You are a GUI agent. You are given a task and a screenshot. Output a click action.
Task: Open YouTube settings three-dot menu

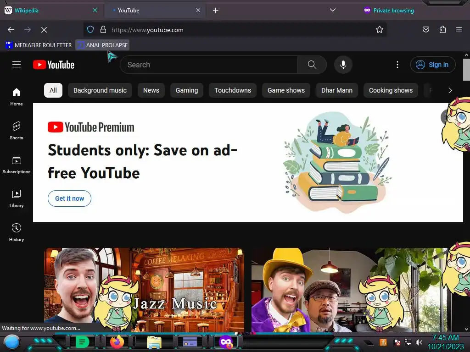pos(397,65)
